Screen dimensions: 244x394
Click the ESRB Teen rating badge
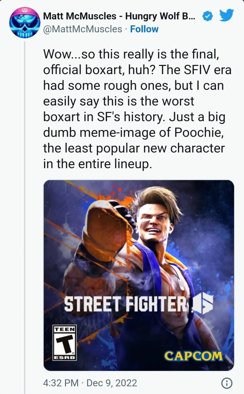65,342
